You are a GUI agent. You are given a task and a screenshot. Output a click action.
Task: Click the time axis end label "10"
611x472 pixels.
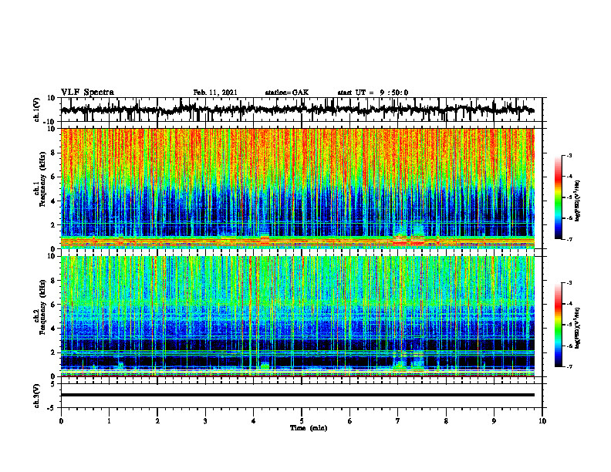542,421
